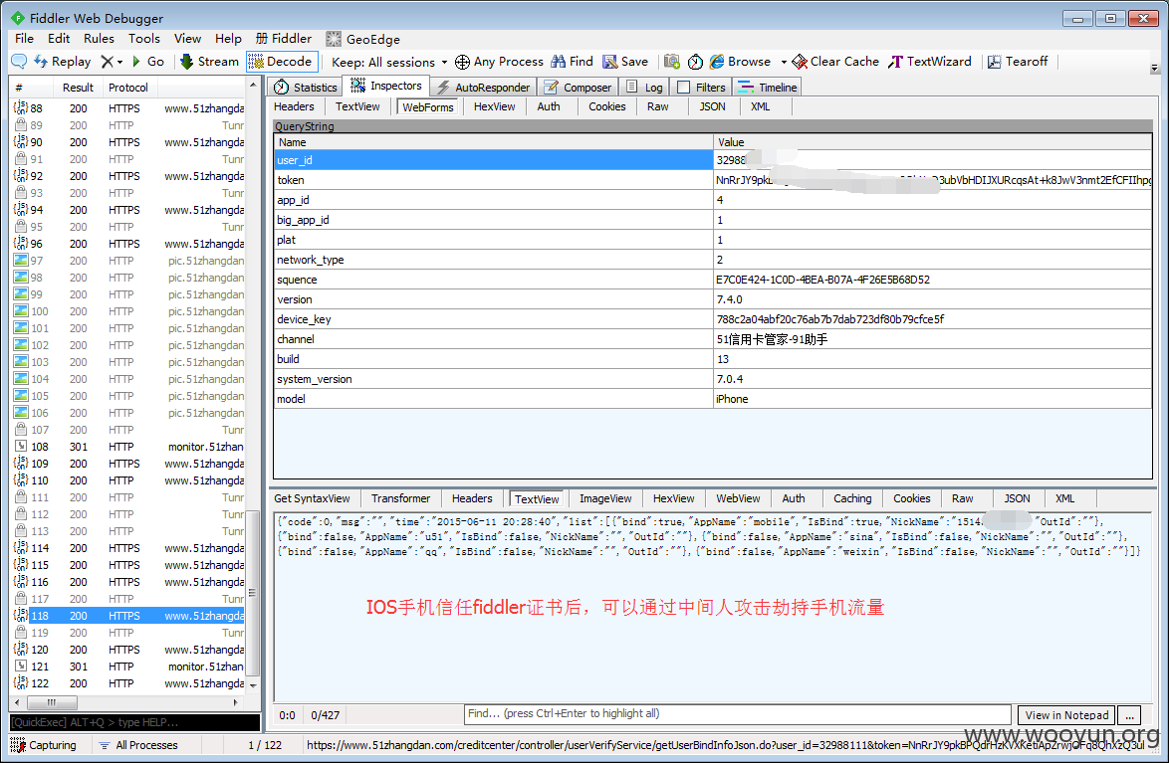This screenshot has width=1169, height=763.
Task: Open the File menu
Action: 24,39
